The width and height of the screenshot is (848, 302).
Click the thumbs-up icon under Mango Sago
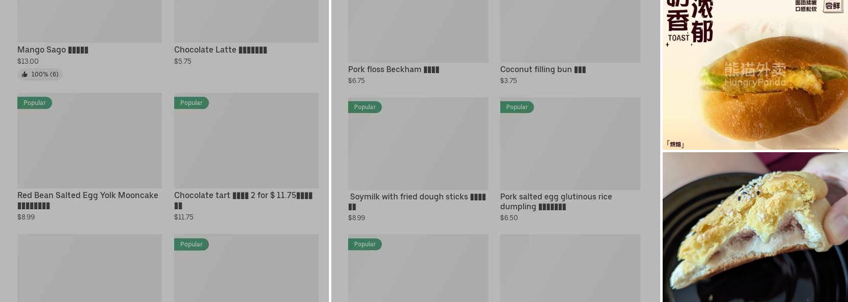(x=25, y=74)
